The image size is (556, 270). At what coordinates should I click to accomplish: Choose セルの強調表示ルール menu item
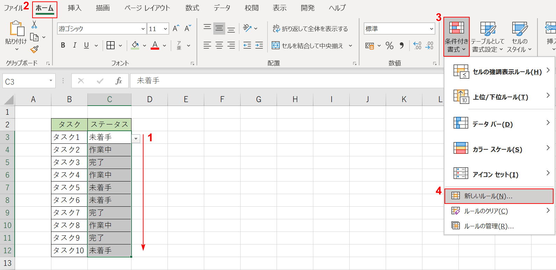499,72
